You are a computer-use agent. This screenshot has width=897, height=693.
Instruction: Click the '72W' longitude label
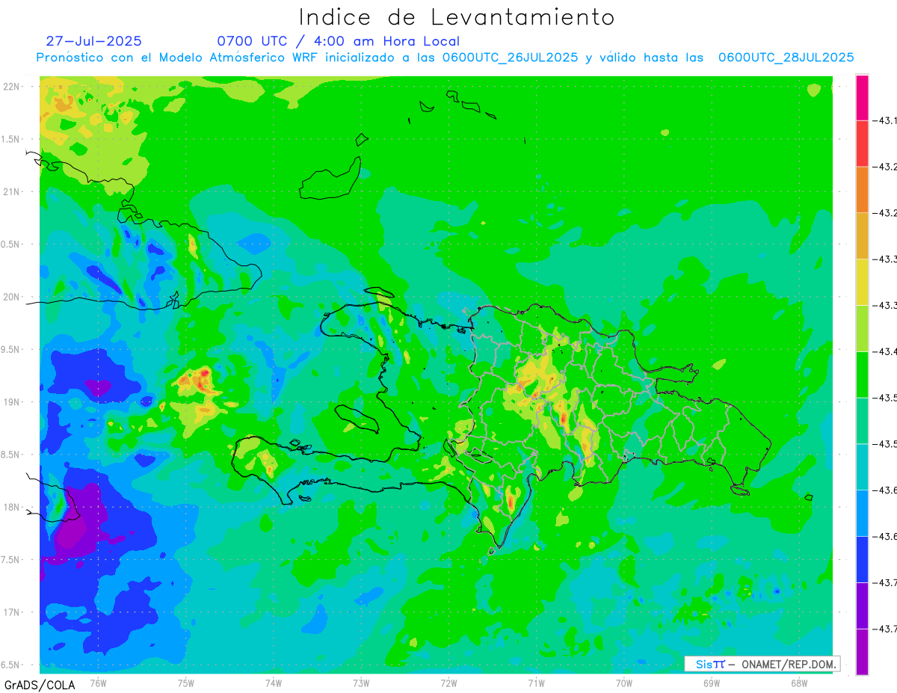click(x=449, y=683)
